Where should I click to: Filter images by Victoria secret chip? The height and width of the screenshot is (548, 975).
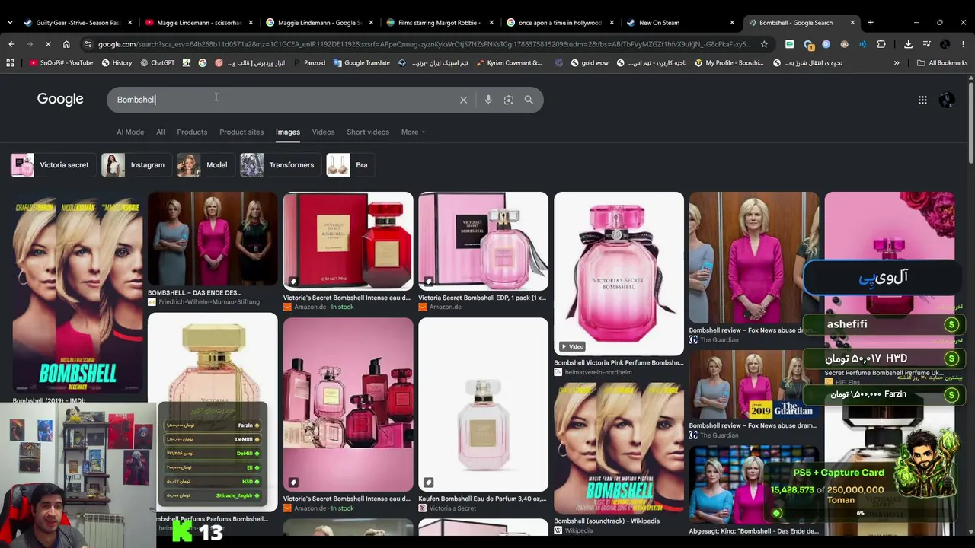53,165
